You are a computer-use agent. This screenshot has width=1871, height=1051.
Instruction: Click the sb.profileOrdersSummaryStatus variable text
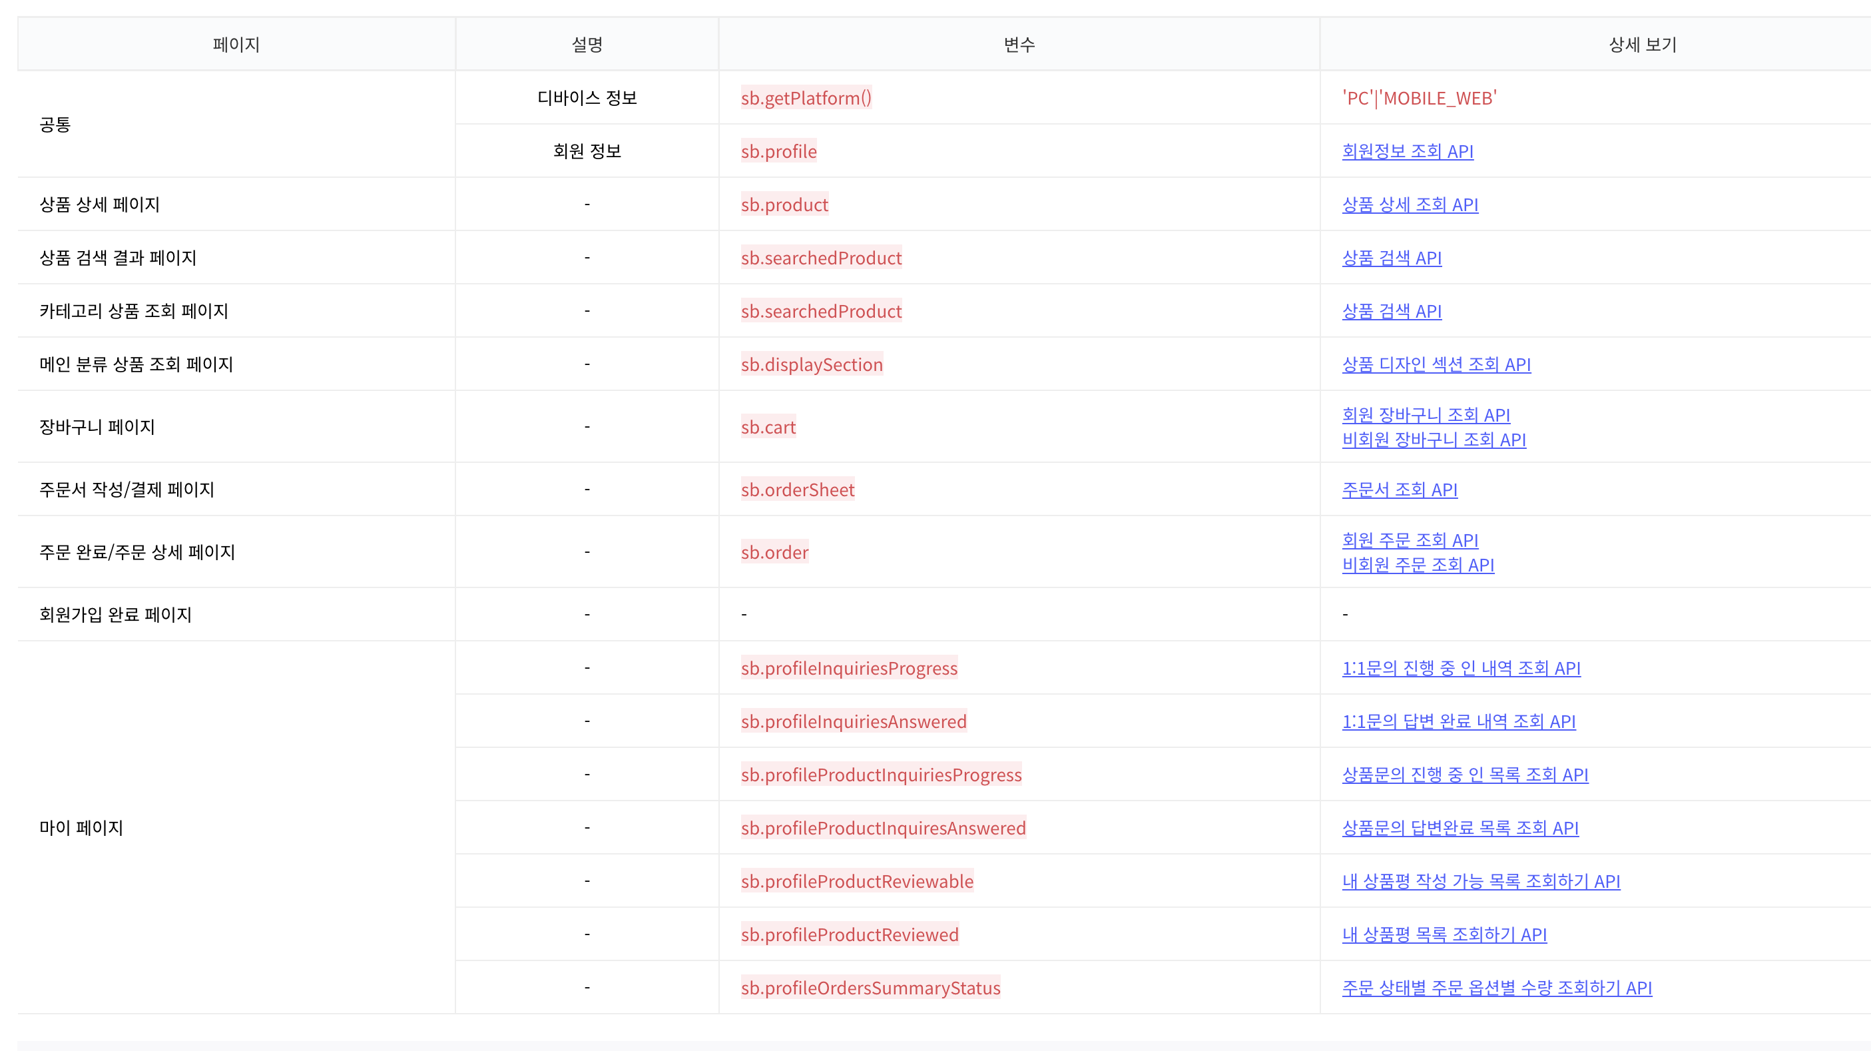pyautogui.click(x=870, y=988)
